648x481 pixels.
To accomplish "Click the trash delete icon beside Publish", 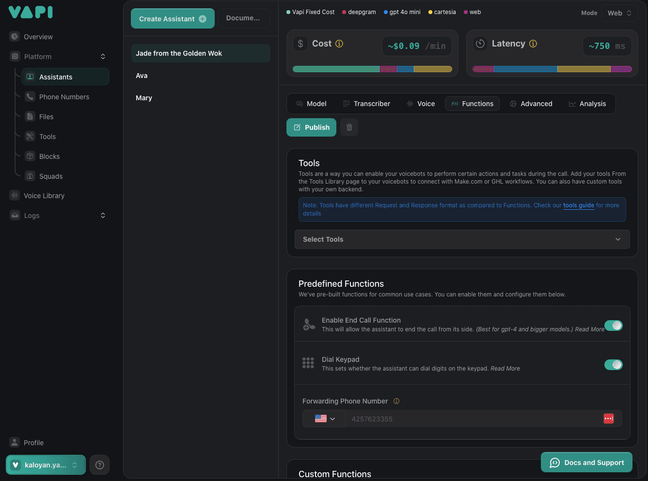I will pos(349,127).
